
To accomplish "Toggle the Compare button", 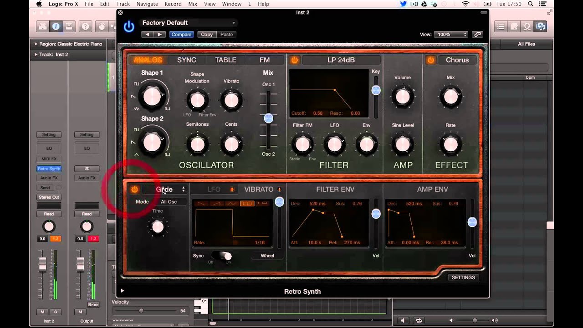I will 181,34.
